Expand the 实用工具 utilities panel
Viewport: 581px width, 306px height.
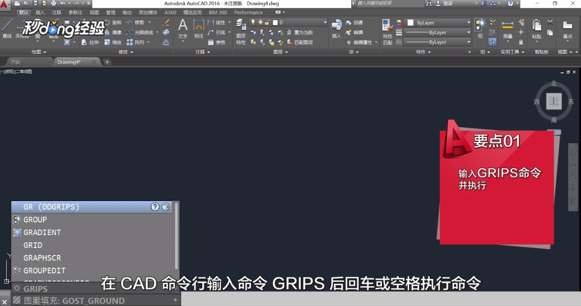click(513, 52)
